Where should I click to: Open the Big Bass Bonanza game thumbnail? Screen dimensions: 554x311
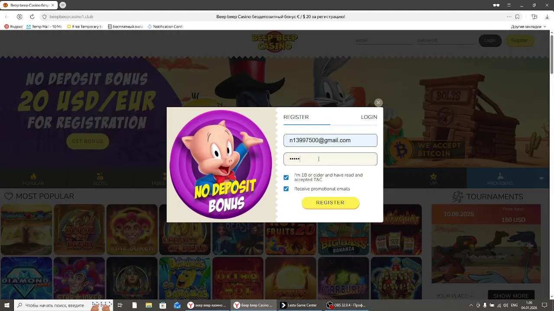tap(344, 230)
